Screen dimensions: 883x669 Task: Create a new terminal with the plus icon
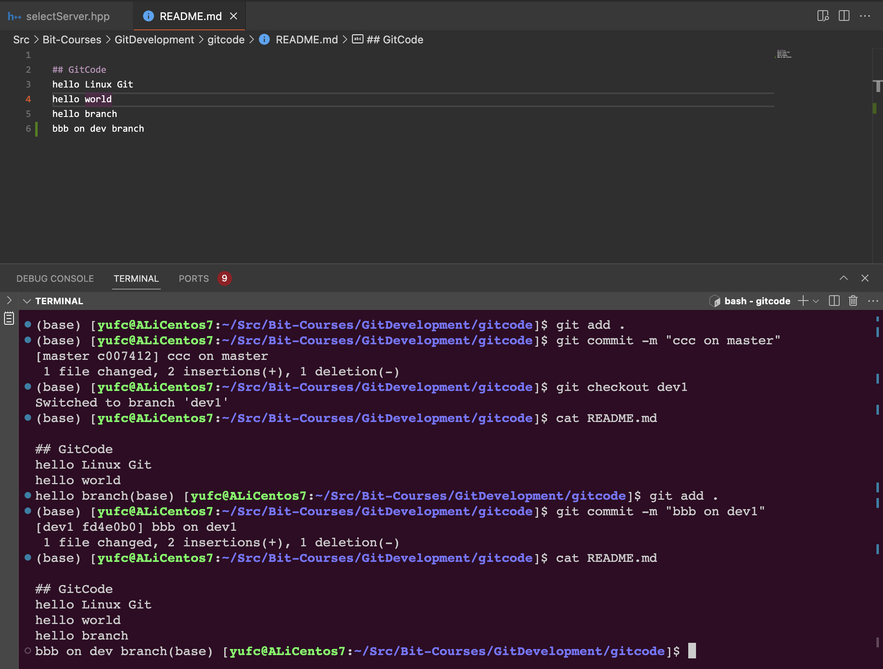(x=803, y=301)
